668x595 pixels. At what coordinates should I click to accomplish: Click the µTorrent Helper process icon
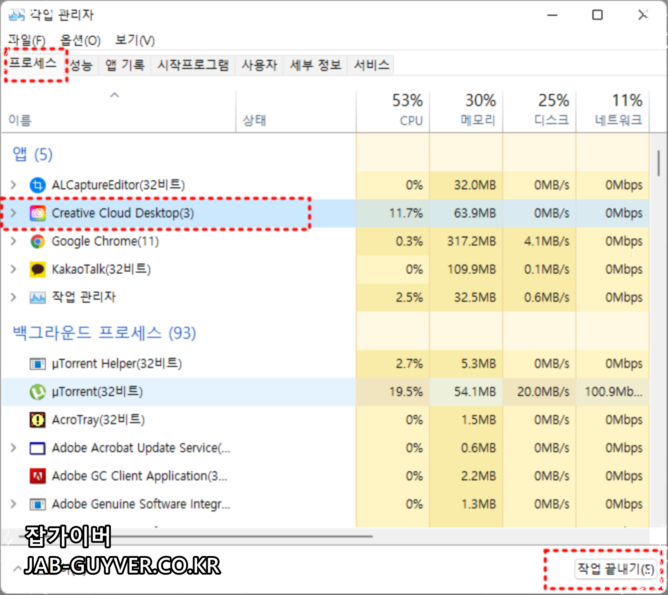click(37, 364)
